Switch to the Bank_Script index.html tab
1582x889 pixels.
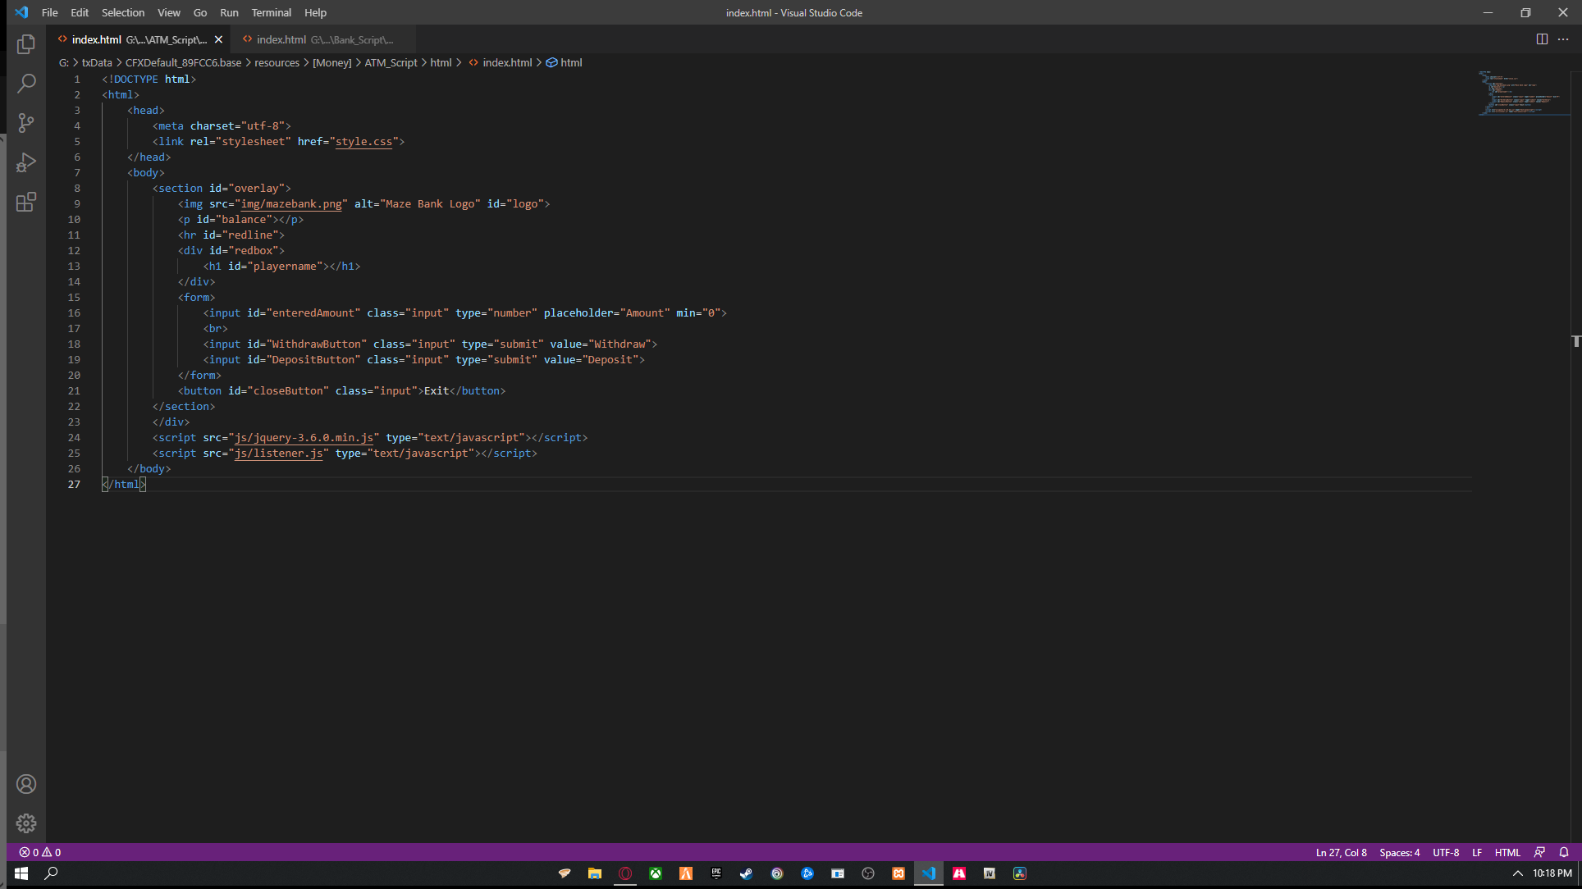pyautogui.click(x=320, y=39)
